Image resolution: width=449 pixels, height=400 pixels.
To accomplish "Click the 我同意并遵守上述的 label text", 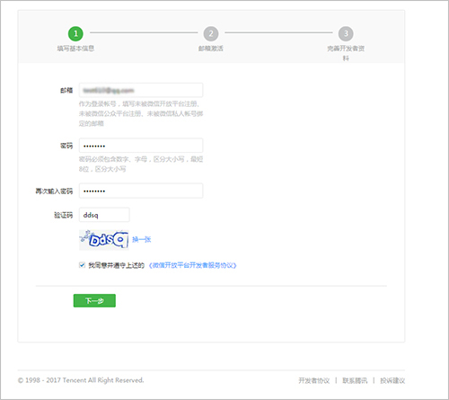I will click(117, 265).
